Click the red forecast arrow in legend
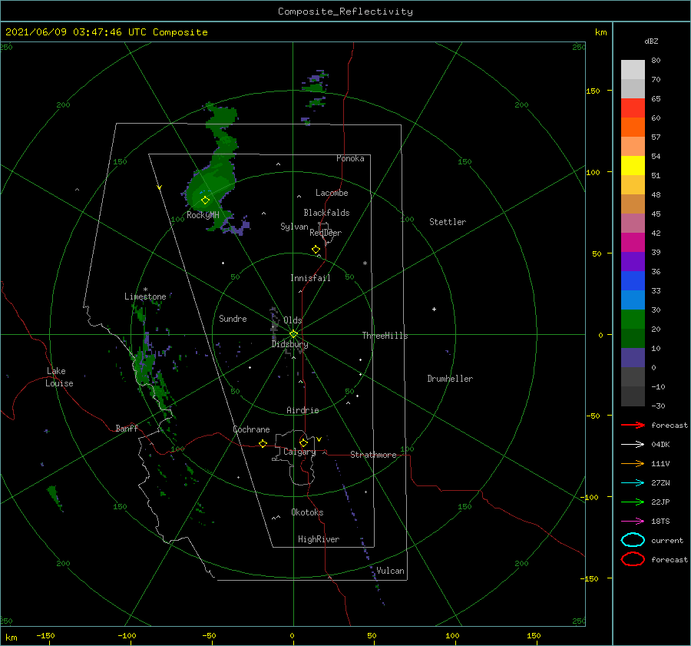 pyautogui.click(x=633, y=425)
